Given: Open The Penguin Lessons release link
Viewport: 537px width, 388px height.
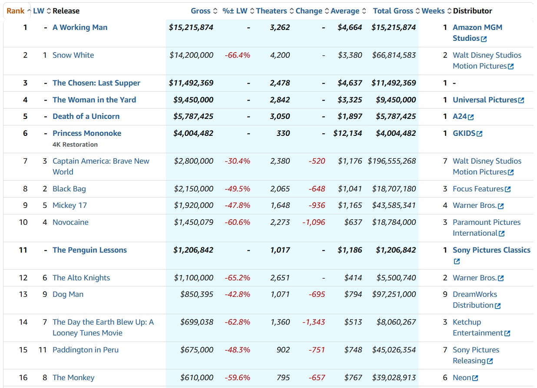Looking at the screenshot, I should [89, 250].
